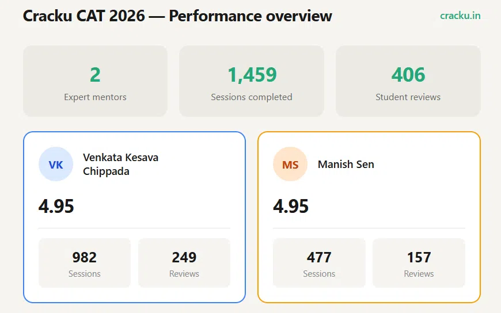The width and height of the screenshot is (501, 313).
Task: Click Venkata's 4.95 rating
Action: (56, 206)
